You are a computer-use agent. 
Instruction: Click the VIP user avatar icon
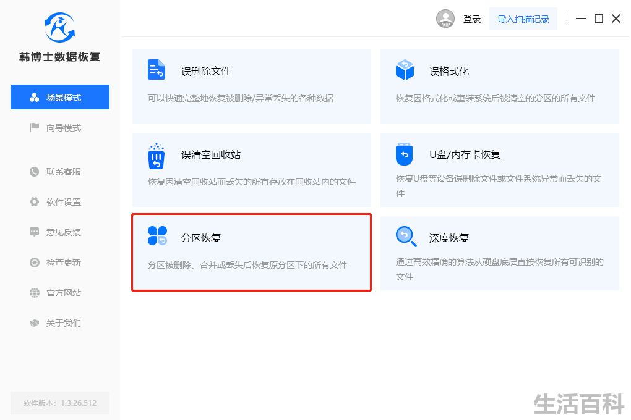(x=445, y=19)
